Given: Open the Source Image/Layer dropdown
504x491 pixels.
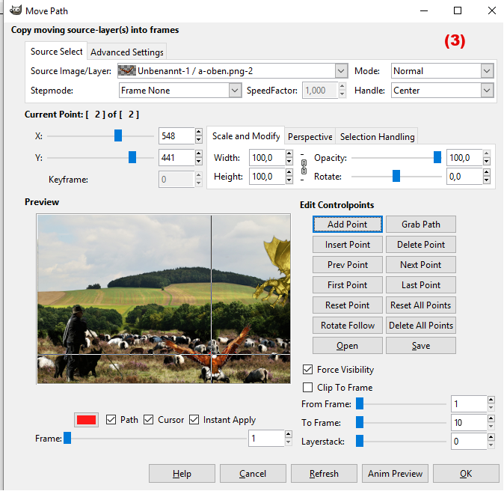Looking at the screenshot, I should (x=233, y=71).
